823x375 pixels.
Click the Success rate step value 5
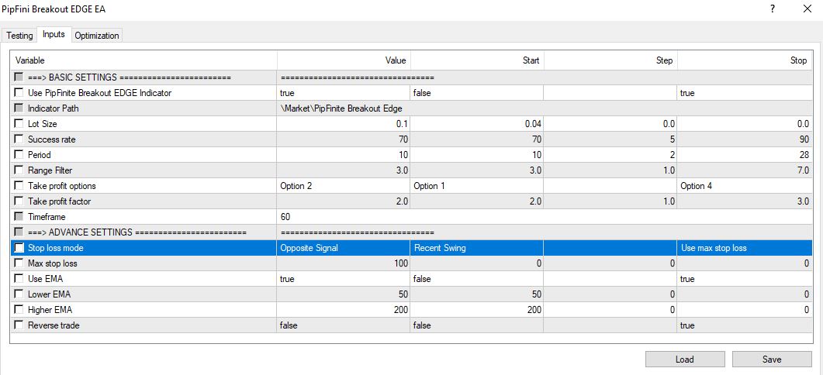(610, 139)
